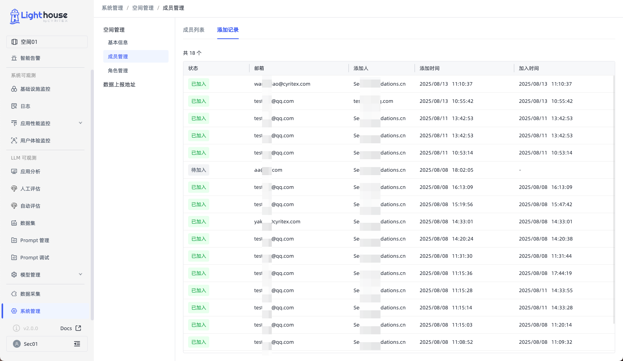Click add time 2025/08/08 11:08:52
This screenshot has width=623, height=361.
446,342
